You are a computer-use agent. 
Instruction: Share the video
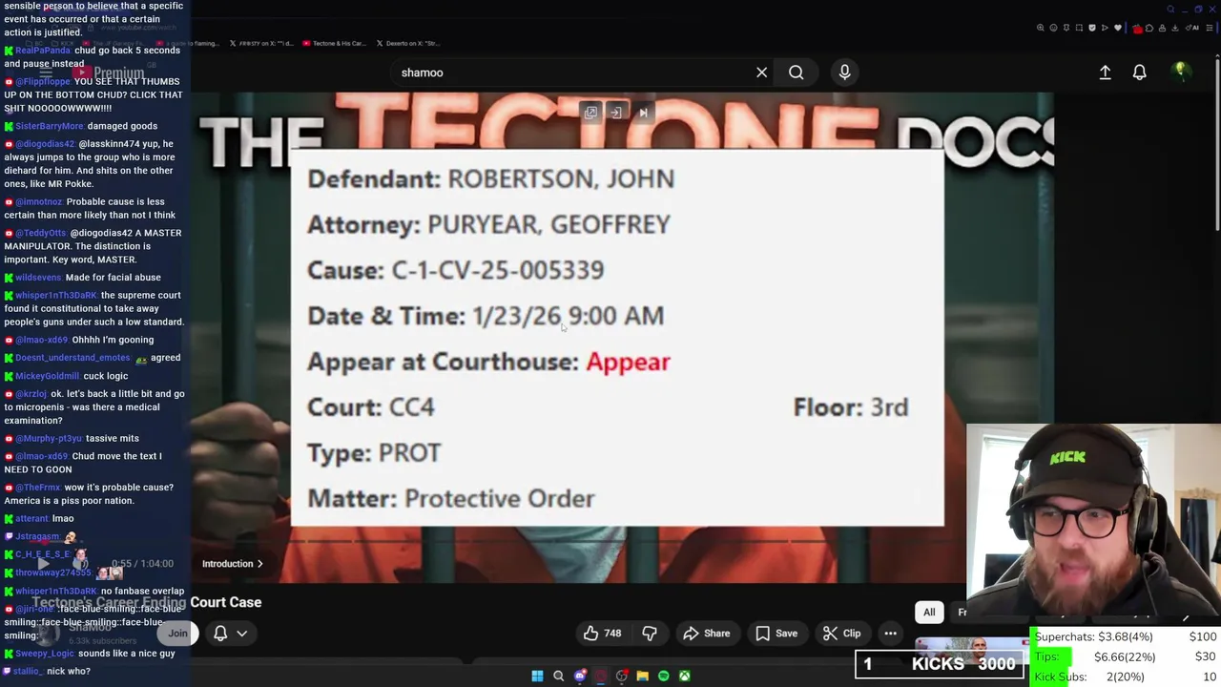point(706,633)
